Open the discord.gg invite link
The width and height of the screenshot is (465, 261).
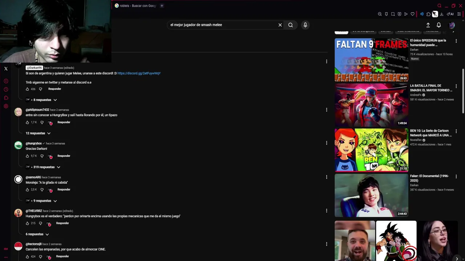(x=139, y=73)
